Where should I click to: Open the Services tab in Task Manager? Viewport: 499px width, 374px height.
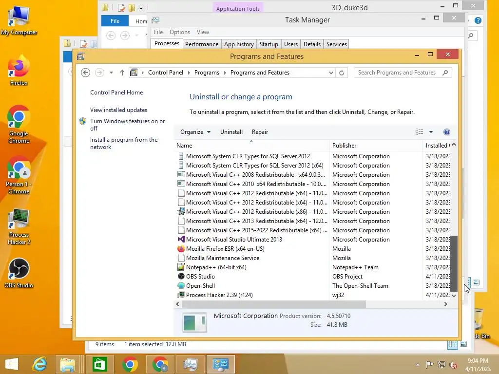click(x=336, y=44)
